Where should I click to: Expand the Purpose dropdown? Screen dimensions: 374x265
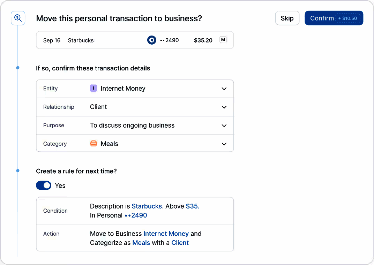click(x=224, y=125)
